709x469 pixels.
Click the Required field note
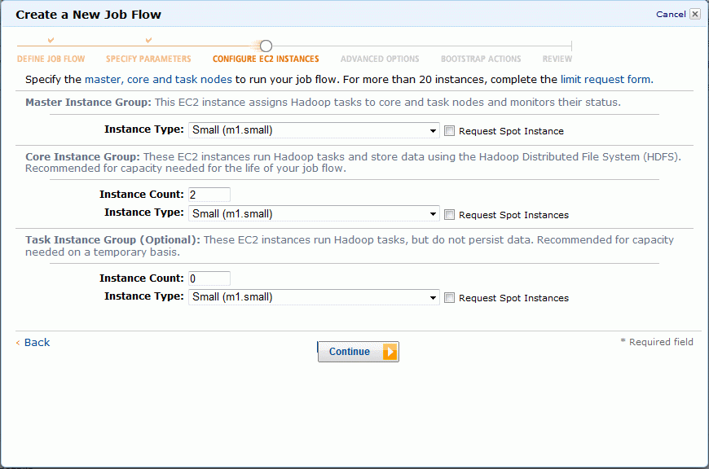[657, 342]
